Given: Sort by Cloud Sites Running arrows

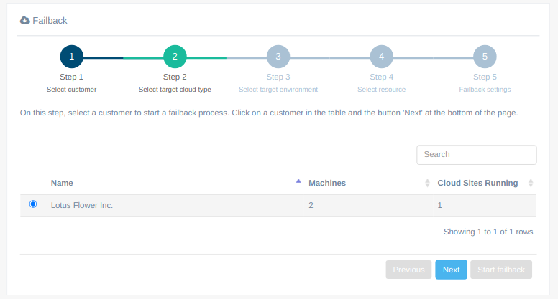Looking at the screenshot, I should 531,183.
